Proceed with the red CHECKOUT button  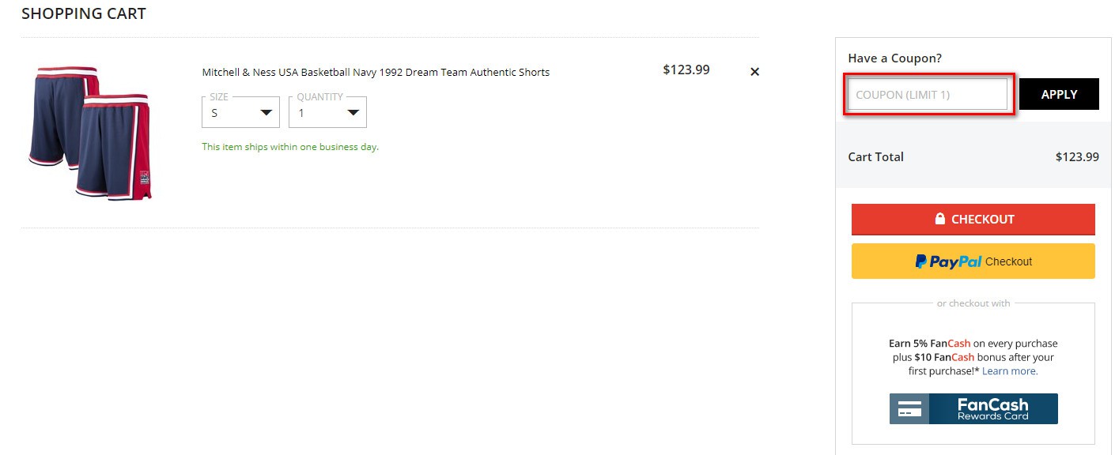click(x=973, y=220)
